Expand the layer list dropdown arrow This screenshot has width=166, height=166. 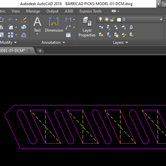click(161, 19)
